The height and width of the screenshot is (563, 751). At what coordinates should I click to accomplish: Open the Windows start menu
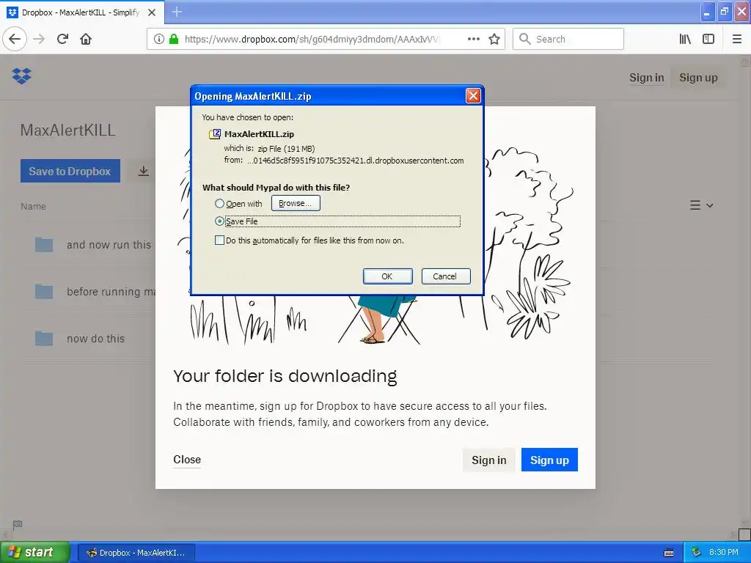click(x=35, y=552)
